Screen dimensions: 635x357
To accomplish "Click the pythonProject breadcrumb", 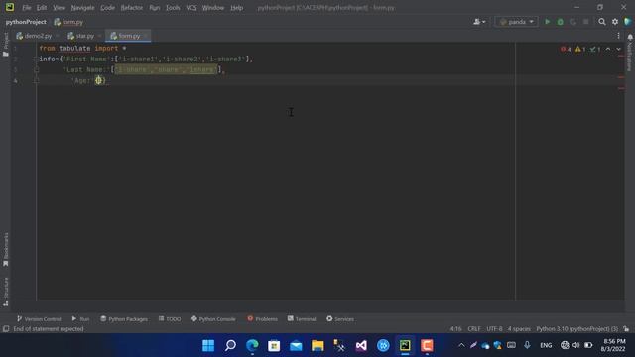I will pyautogui.click(x=26, y=22).
